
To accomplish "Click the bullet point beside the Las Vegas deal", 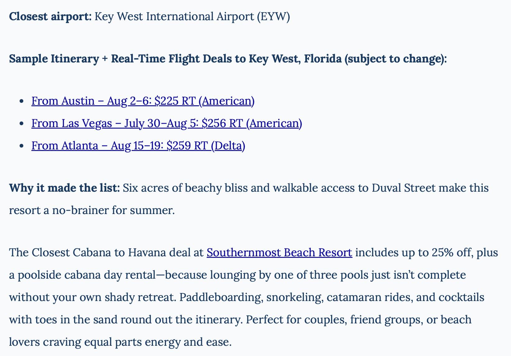I will (x=21, y=124).
